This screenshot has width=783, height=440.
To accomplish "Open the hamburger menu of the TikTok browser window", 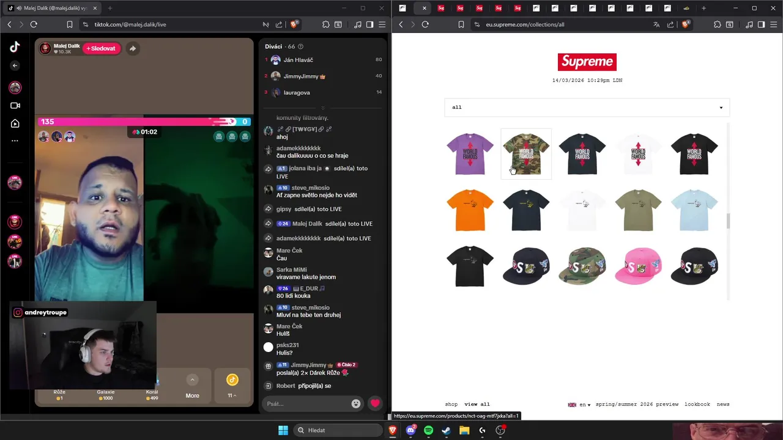I will [x=382, y=24].
